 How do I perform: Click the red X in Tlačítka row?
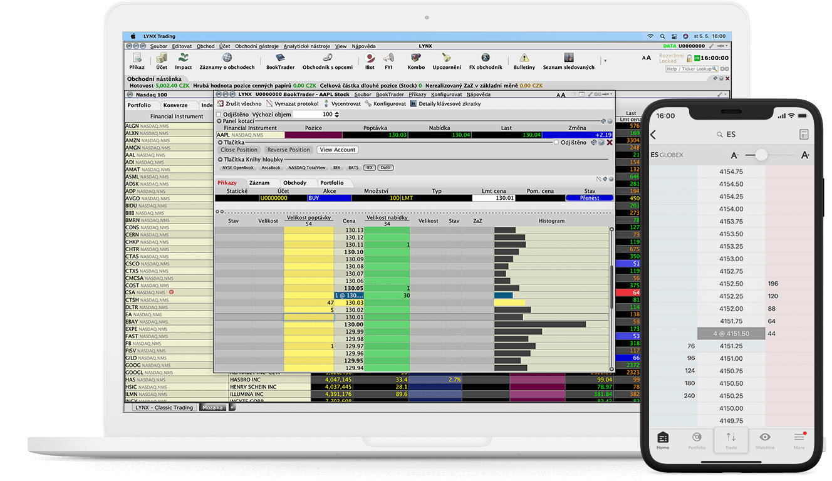(x=610, y=142)
